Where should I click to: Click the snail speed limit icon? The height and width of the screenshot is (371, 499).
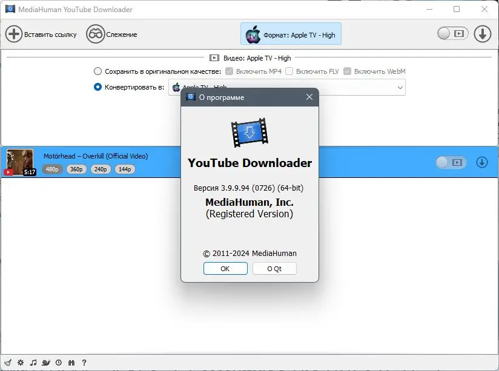46,363
